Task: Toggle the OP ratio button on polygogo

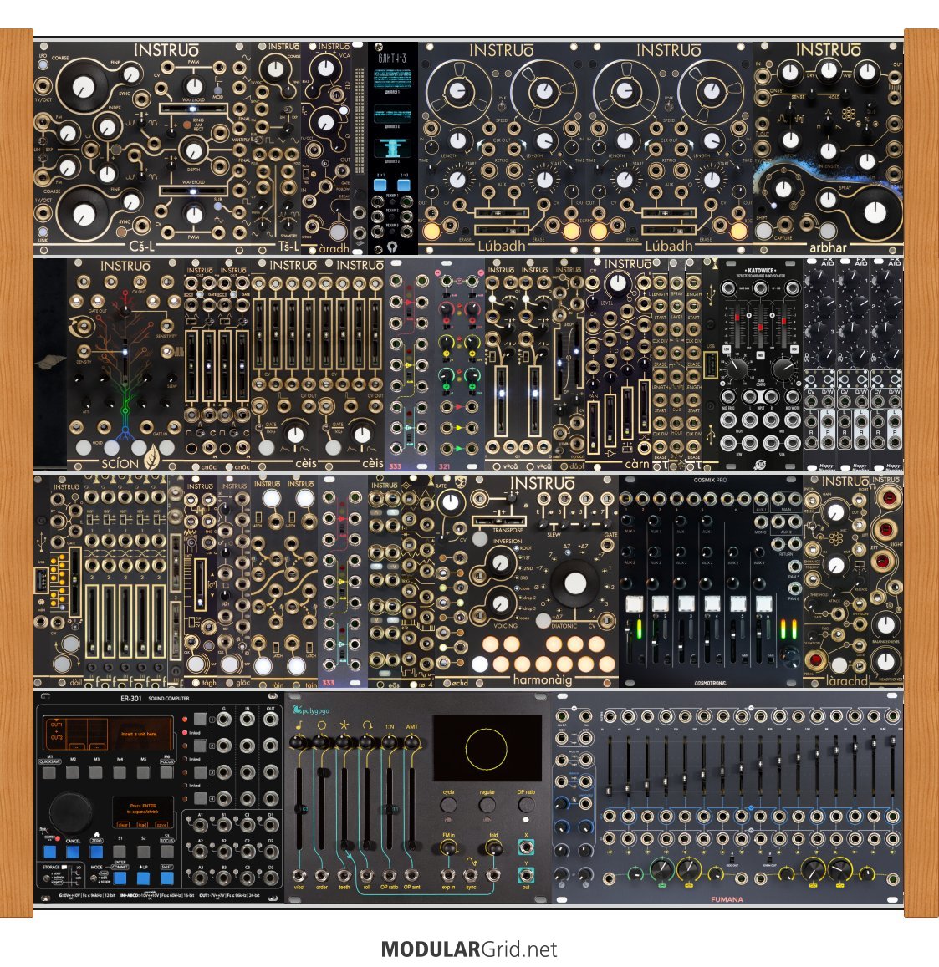Action: pos(526,804)
